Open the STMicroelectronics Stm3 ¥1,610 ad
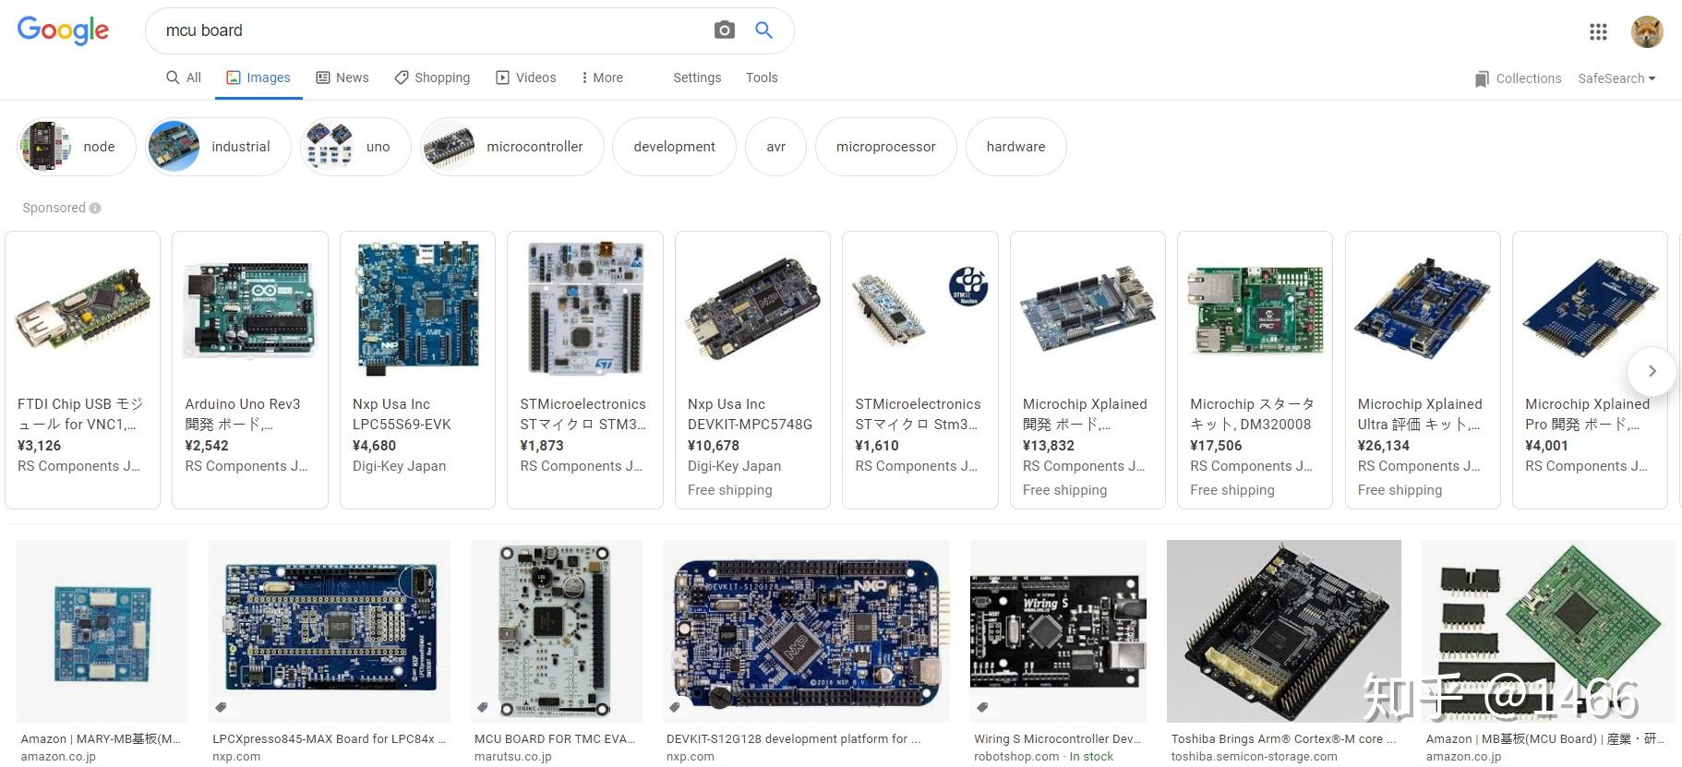Image resolution: width=1682 pixels, height=767 pixels. (919, 369)
